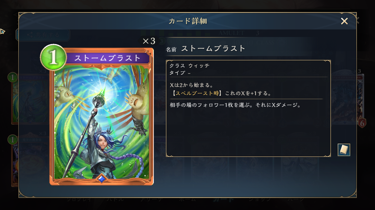The height and width of the screenshot is (210, 375).
Task: Click the クラス ウィッチ class line
Action: coord(189,66)
